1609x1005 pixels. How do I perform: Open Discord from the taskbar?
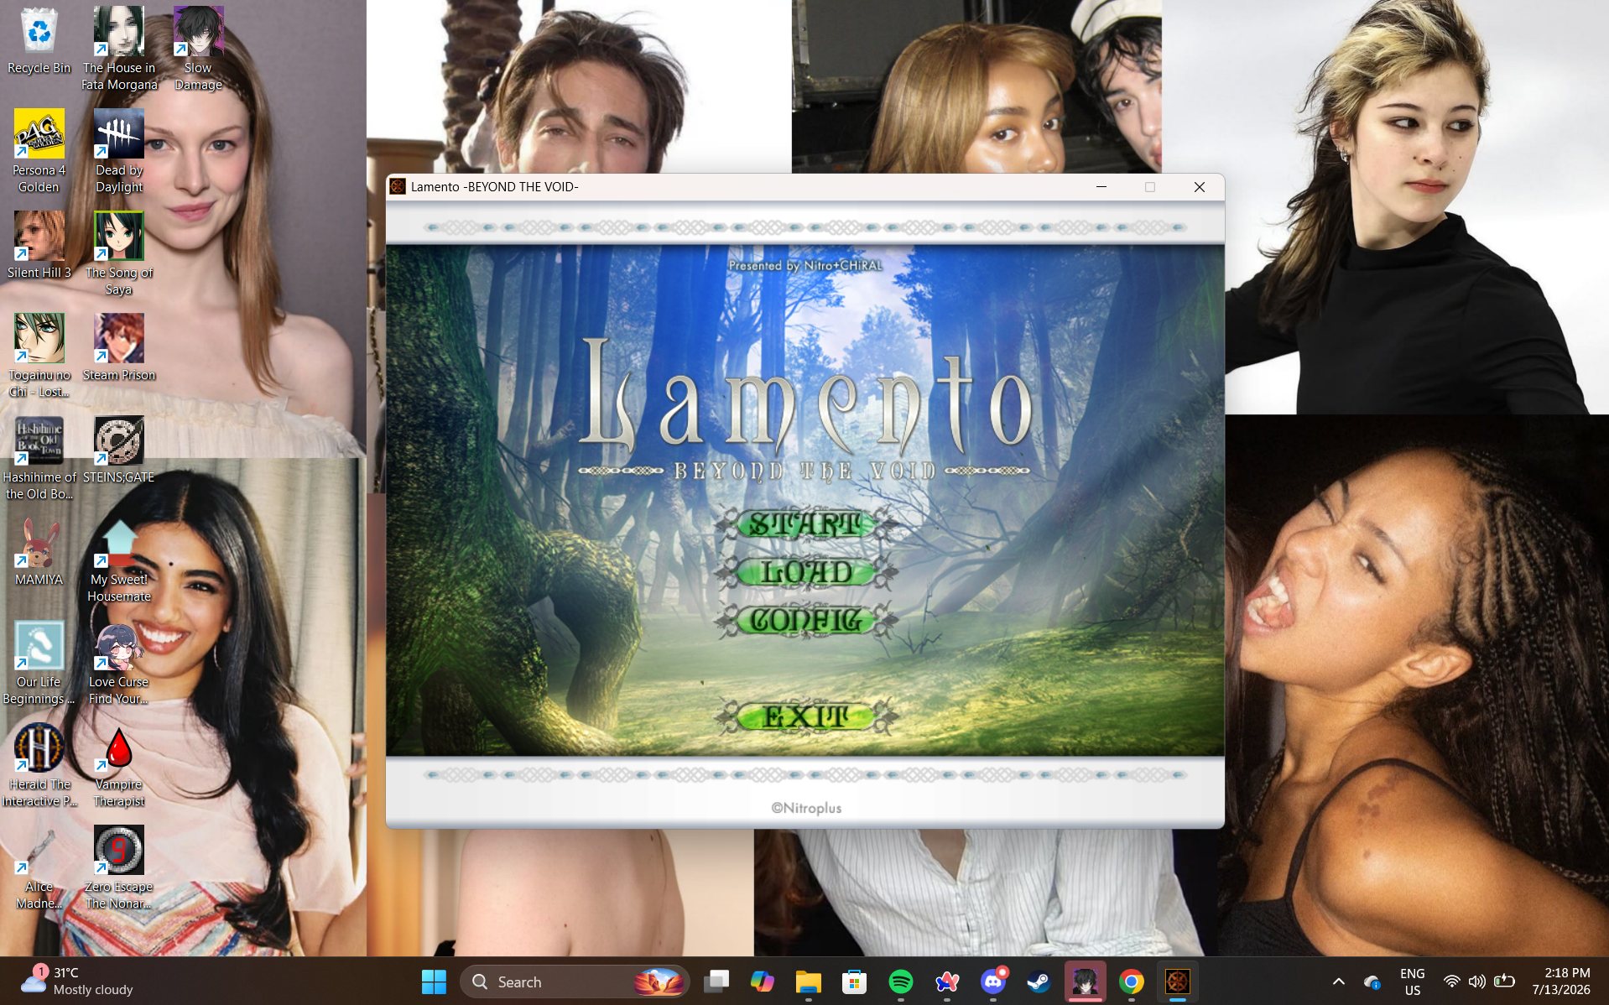coord(993,982)
